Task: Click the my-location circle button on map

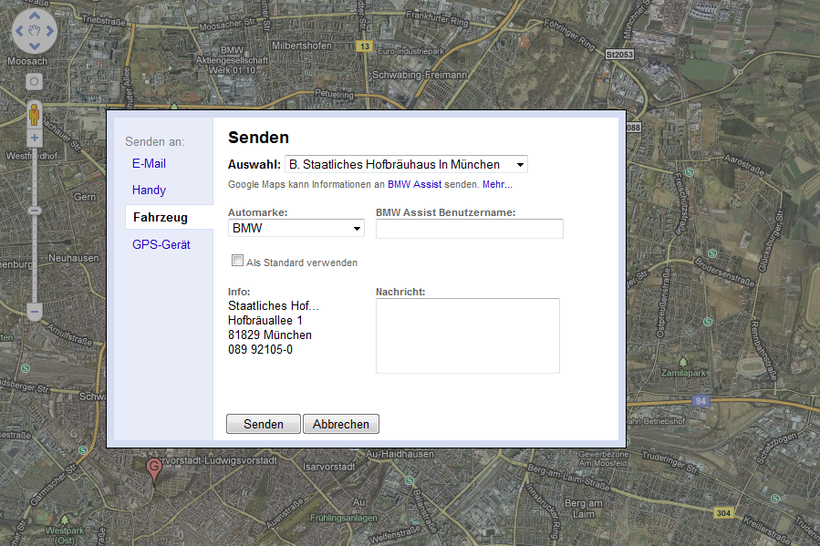Action: [34, 81]
